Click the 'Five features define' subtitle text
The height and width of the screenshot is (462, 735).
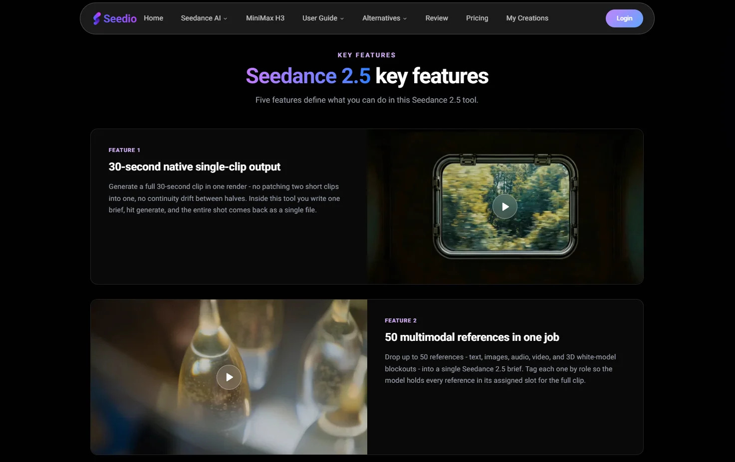367,100
